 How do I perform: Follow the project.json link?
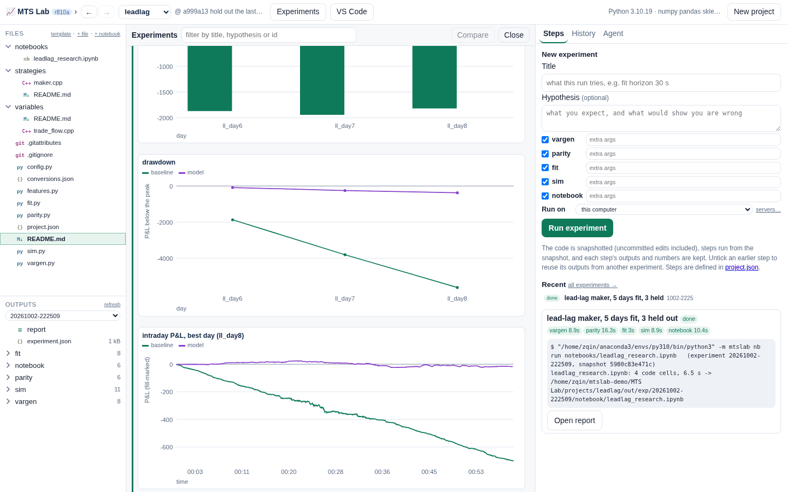(x=742, y=267)
